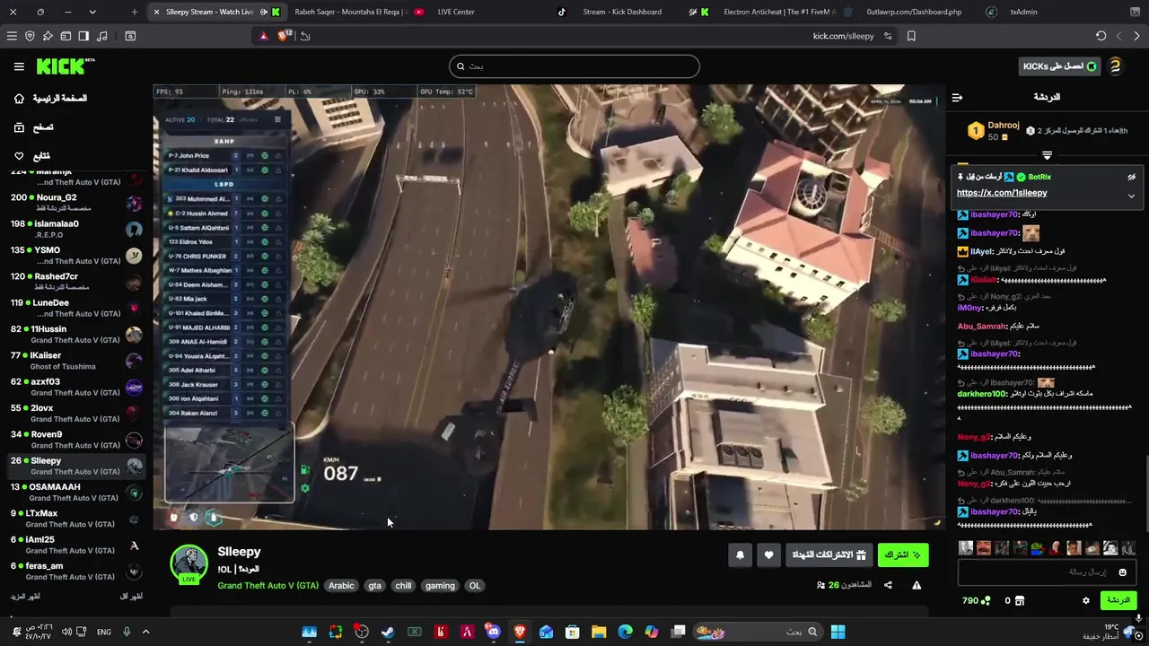Show fewer followed channels
This screenshot has width=1149, height=646.
[x=131, y=597]
